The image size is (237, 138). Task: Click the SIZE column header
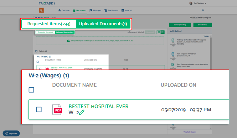(x=126, y=60)
